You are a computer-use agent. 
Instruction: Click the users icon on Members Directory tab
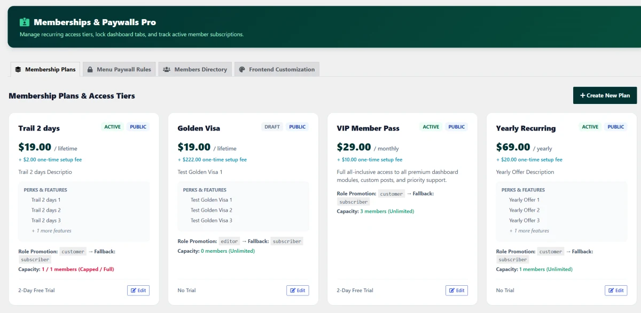click(x=167, y=69)
